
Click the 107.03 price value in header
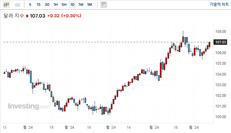click(x=38, y=16)
